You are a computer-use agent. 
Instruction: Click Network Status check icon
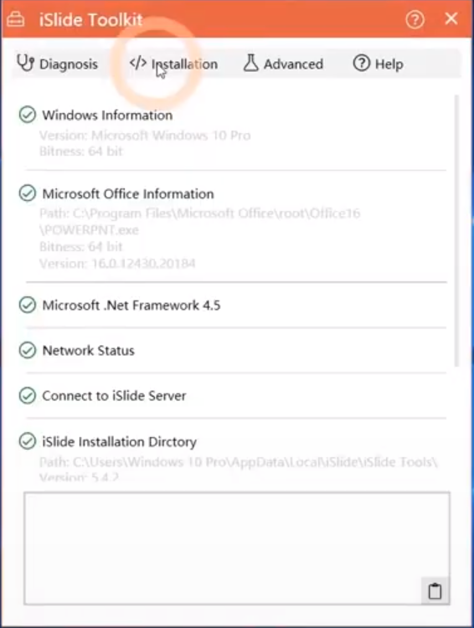tap(28, 350)
